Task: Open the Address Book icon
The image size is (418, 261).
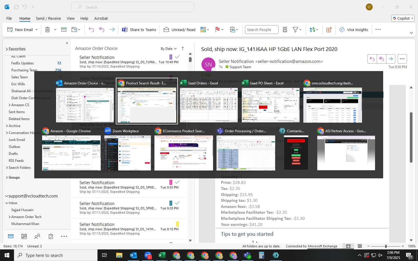Action: tap(285, 30)
